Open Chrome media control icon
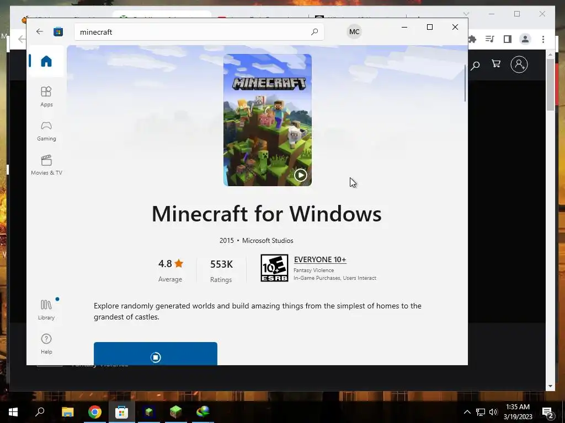 coord(490,39)
